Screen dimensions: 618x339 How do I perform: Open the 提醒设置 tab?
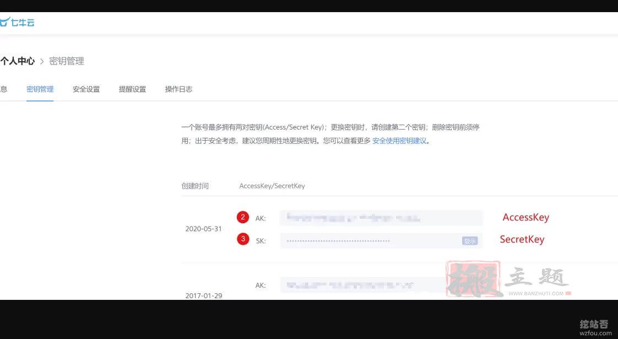132,89
